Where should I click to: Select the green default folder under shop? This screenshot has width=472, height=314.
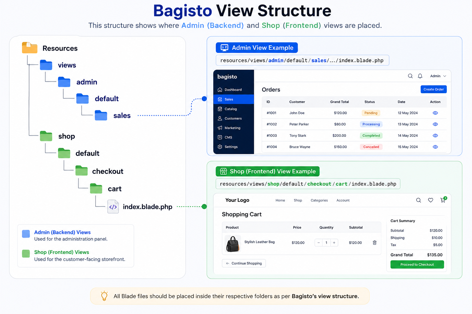pos(64,153)
